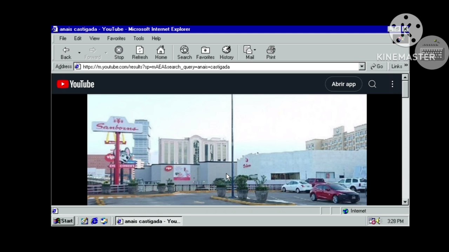Open the Favorites toolbar panel
This screenshot has width=449, height=252.
point(205,52)
